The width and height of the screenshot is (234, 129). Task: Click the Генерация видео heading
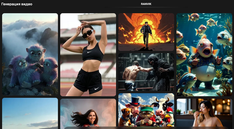click(17, 4)
